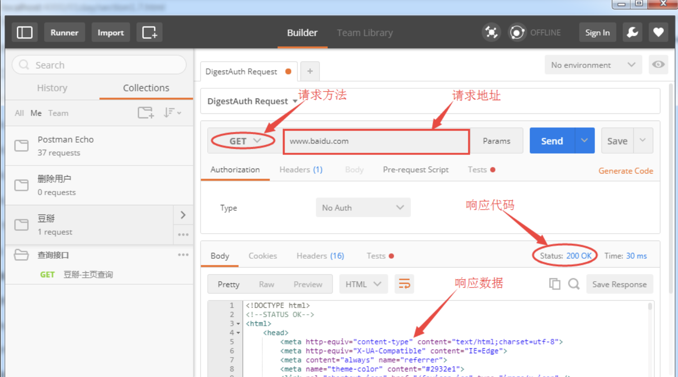Click the sync status icon beside OFFLINE
Viewport: 678px width, 377px height.
(517, 32)
